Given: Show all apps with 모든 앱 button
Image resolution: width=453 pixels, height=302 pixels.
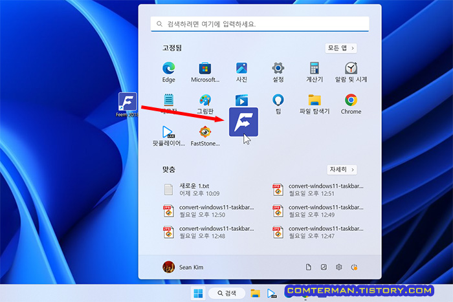Looking at the screenshot, I should point(341,48).
